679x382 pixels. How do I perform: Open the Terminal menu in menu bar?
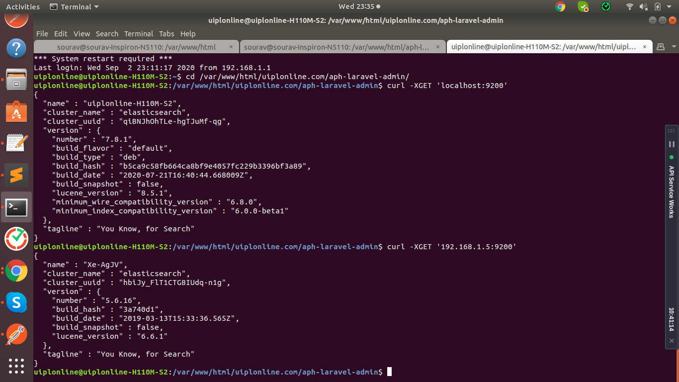pos(139,34)
